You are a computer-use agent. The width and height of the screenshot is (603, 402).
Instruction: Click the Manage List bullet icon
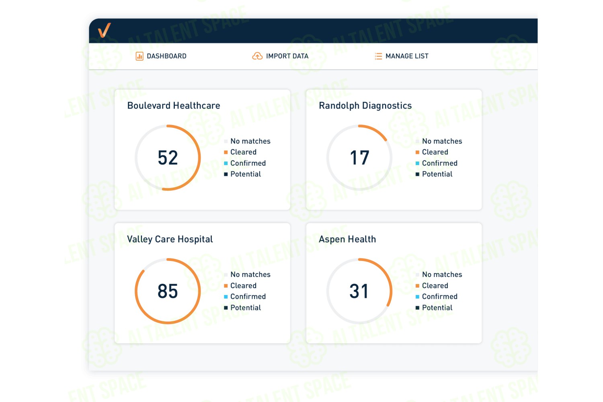coord(378,56)
